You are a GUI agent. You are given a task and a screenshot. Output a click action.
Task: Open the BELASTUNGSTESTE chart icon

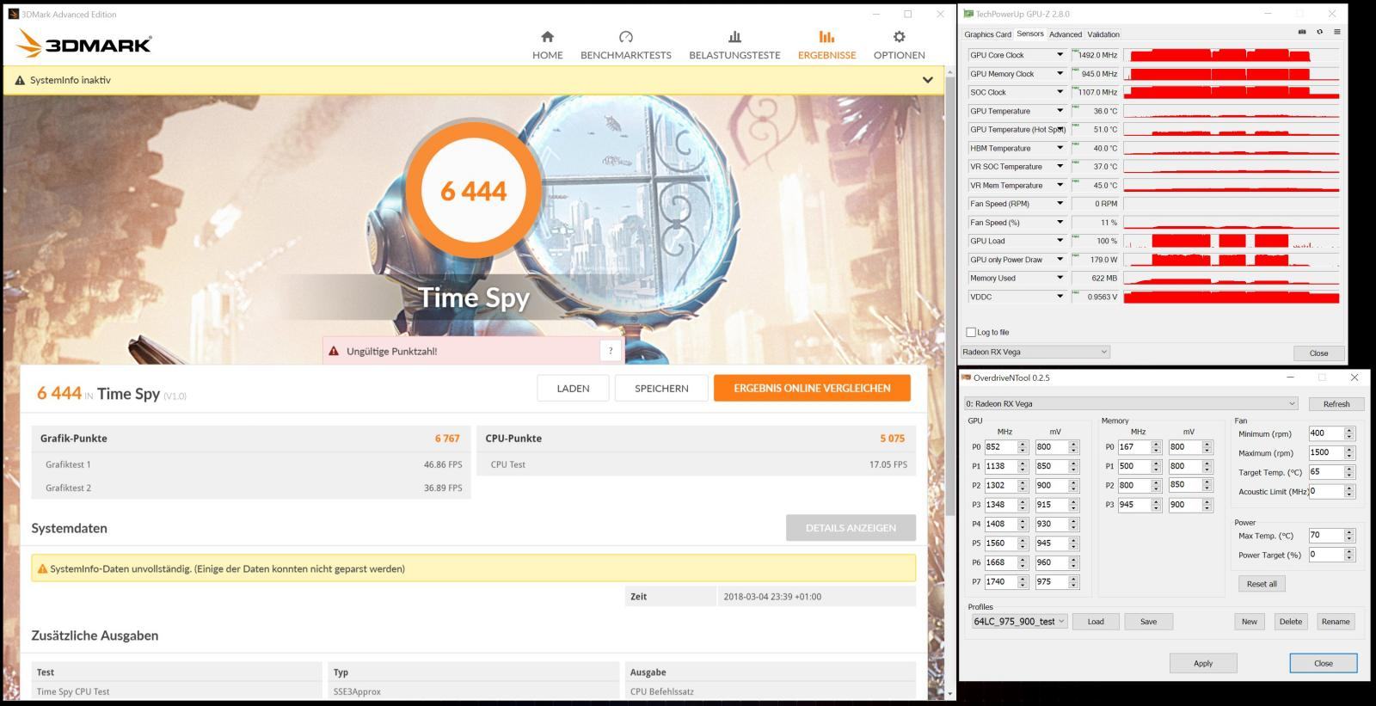pyautogui.click(x=734, y=37)
